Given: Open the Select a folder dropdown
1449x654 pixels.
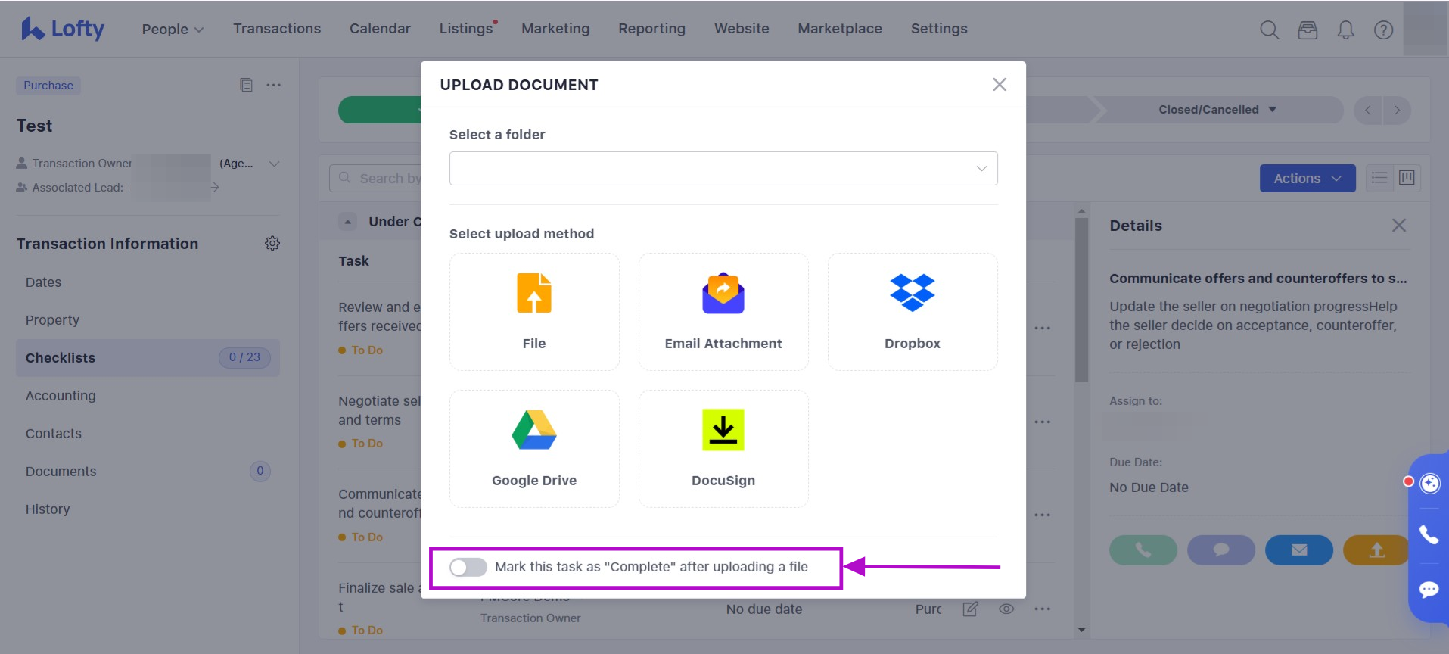Looking at the screenshot, I should point(723,168).
